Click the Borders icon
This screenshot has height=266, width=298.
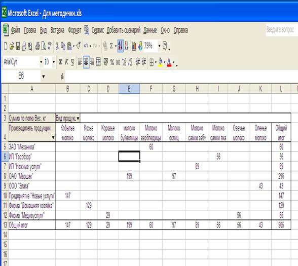point(152,62)
